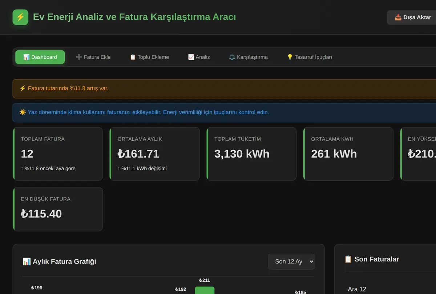Screen dimensions: 436x294
Task: Click the app title Ev Enerji Analiz
Action: (134, 17)
